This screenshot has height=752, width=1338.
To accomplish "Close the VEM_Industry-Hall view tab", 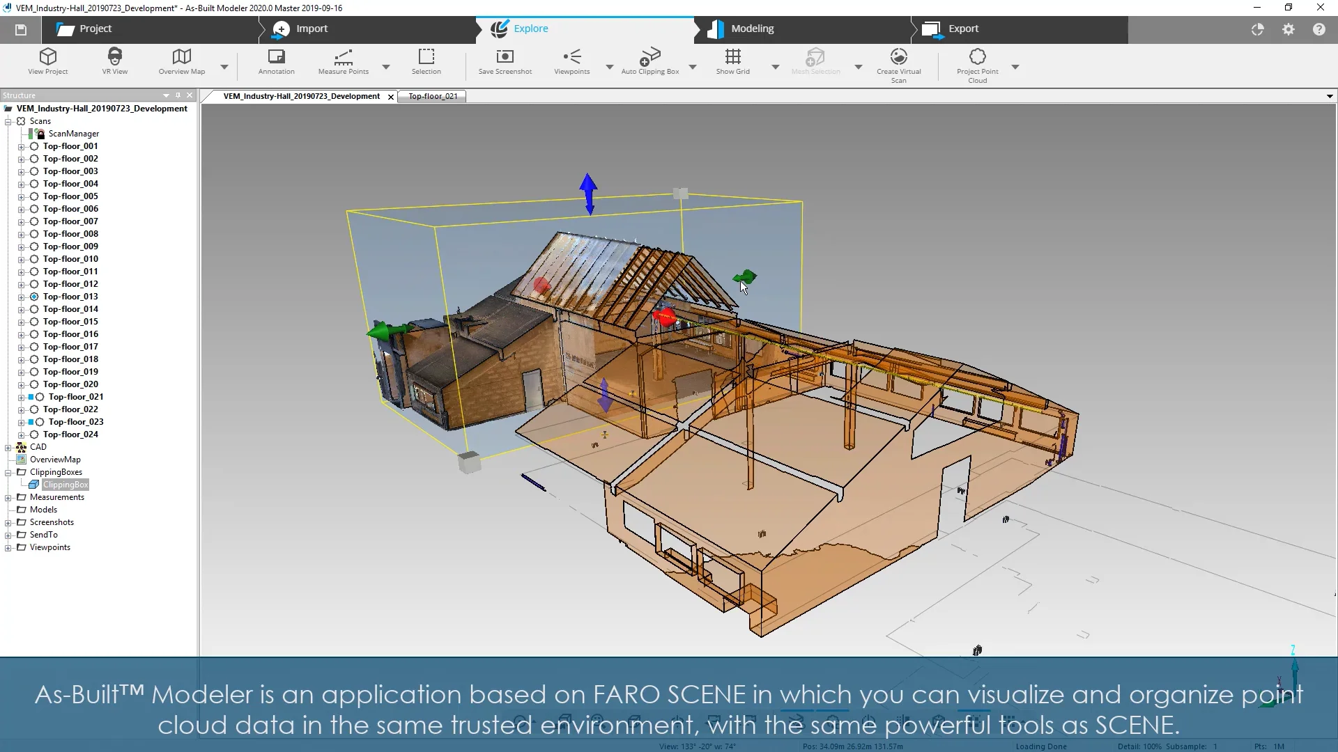I will [391, 97].
